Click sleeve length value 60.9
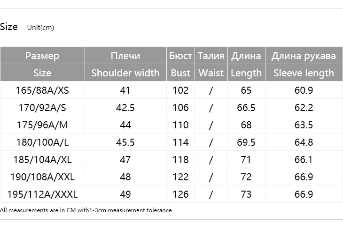The height and width of the screenshot is (237, 343). click(304, 90)
